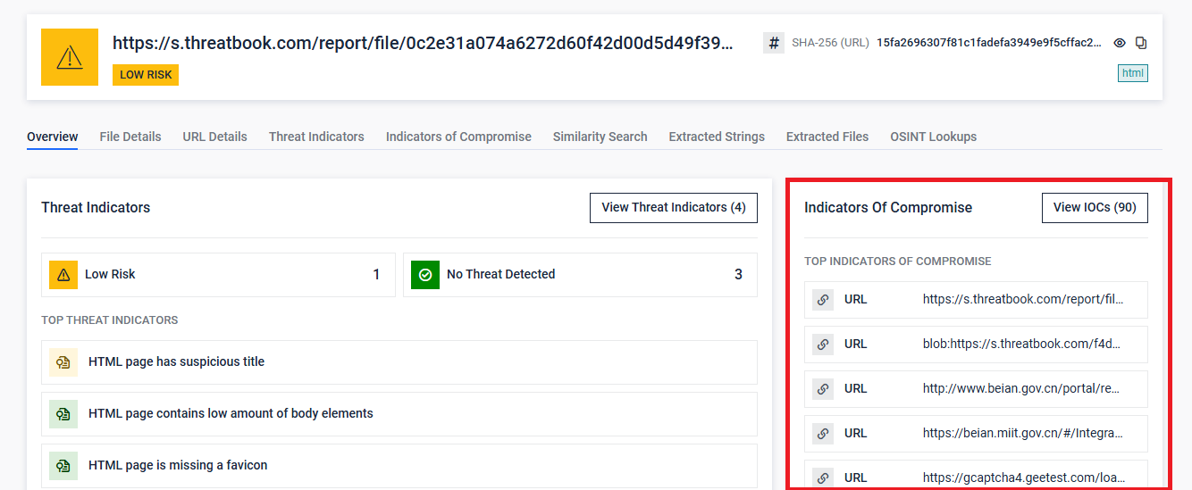Click the suspicious title indicator icon

pyautogui.click(x=63, y=362)
